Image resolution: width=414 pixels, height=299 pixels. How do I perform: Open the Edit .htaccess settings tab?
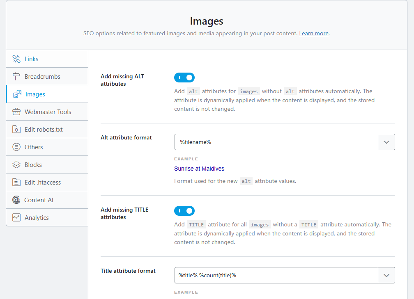coord(43,183)
